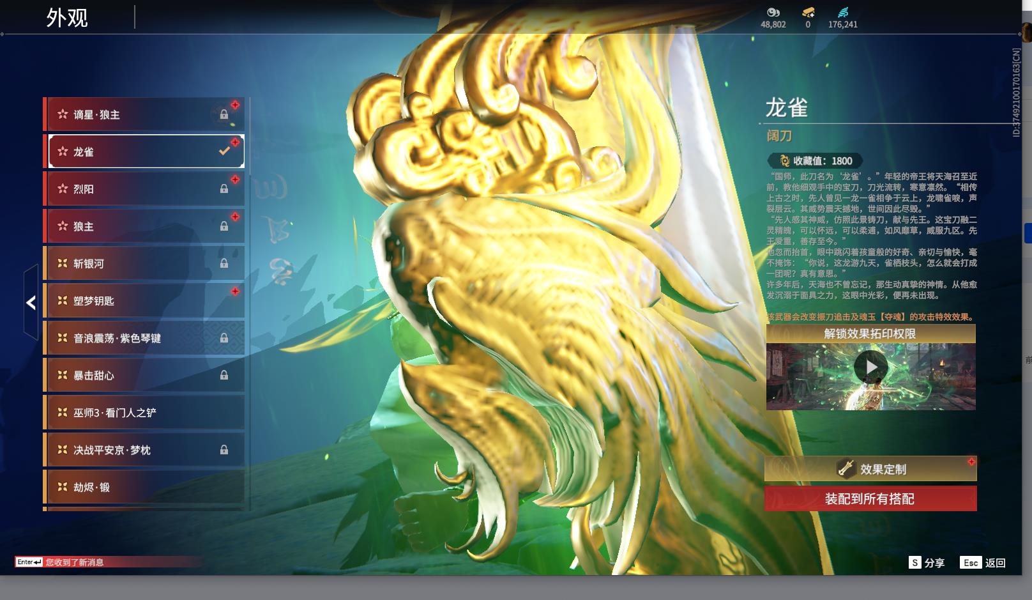The width and height of the screenshot is (1032, 600).
Task: Play the effect preview video
Action: [x=871, y=367]
